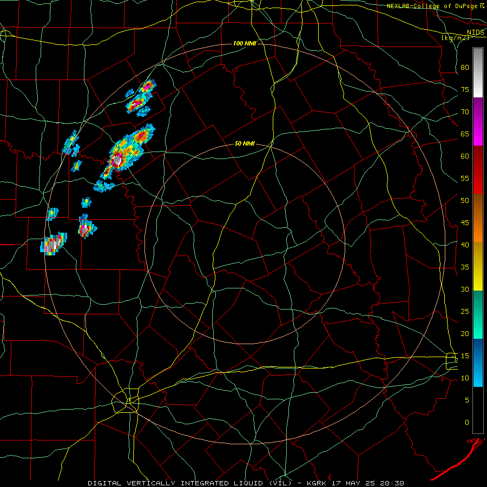Click the 5 value on the color scale
The image size is (487, 487).
[467, 400]
